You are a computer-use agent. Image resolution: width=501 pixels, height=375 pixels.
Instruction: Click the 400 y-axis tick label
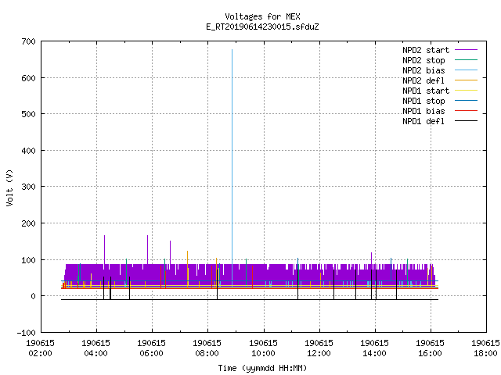click(28, 151)
